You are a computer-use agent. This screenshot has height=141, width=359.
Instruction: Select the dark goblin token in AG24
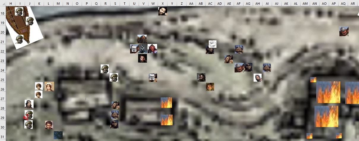click(x=248, y=67)
